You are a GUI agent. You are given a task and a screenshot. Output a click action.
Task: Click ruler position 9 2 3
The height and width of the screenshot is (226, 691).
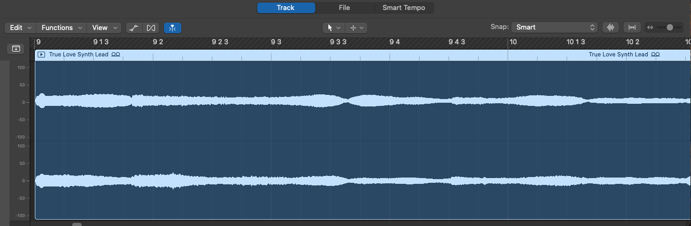tap(220, 42)
